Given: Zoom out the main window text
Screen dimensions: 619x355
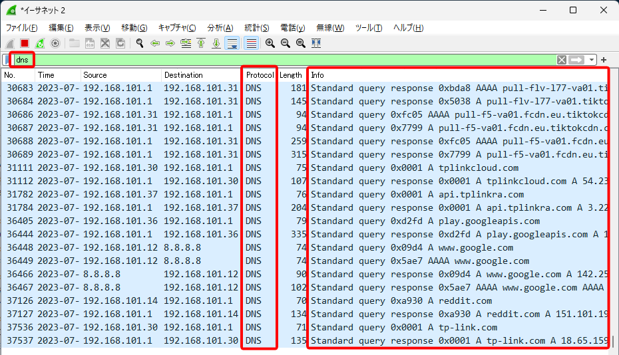Looking at the screenshot, I should click(x=286, y=43).
